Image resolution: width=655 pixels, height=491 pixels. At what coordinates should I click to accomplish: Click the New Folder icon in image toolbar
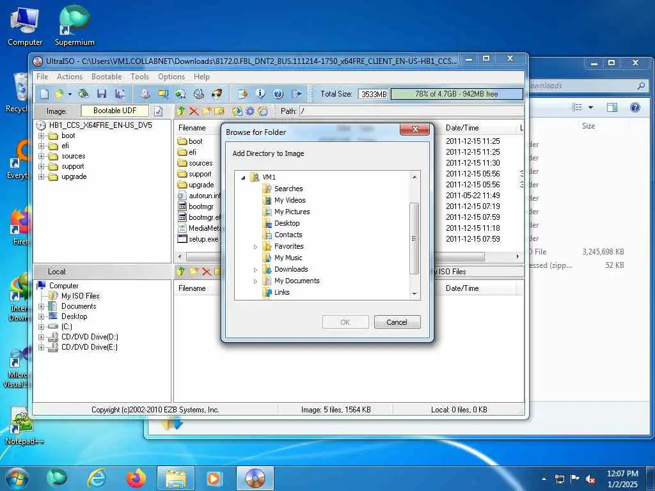pos(207,111)
